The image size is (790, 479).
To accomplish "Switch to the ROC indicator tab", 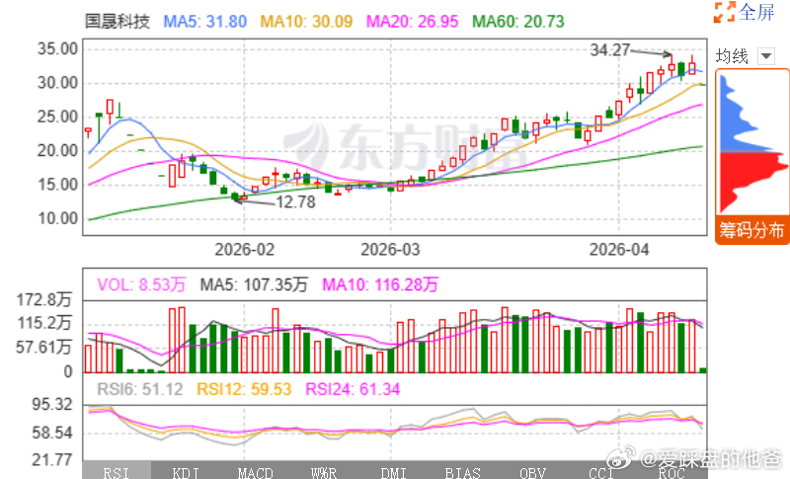I will (671, 473).
